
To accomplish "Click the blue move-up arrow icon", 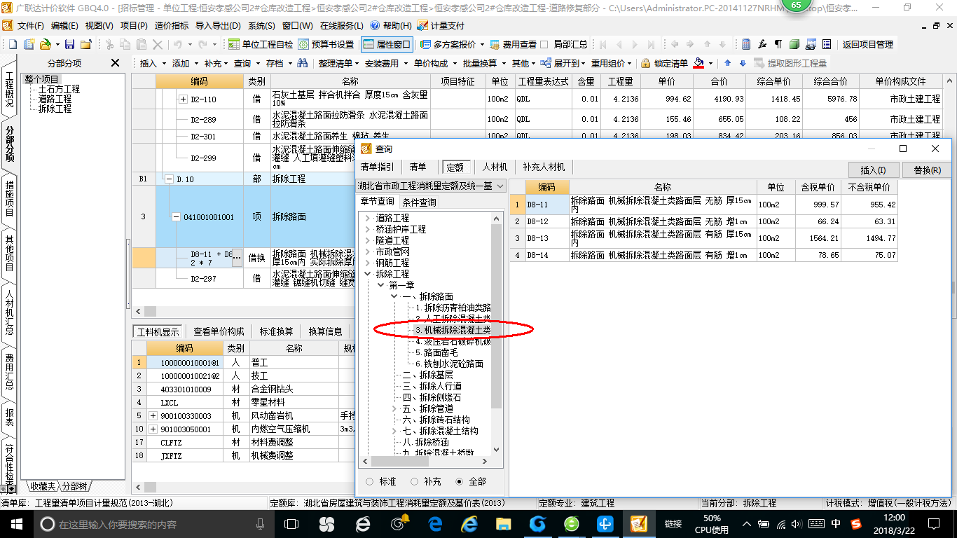I will [x=727, y=63].
